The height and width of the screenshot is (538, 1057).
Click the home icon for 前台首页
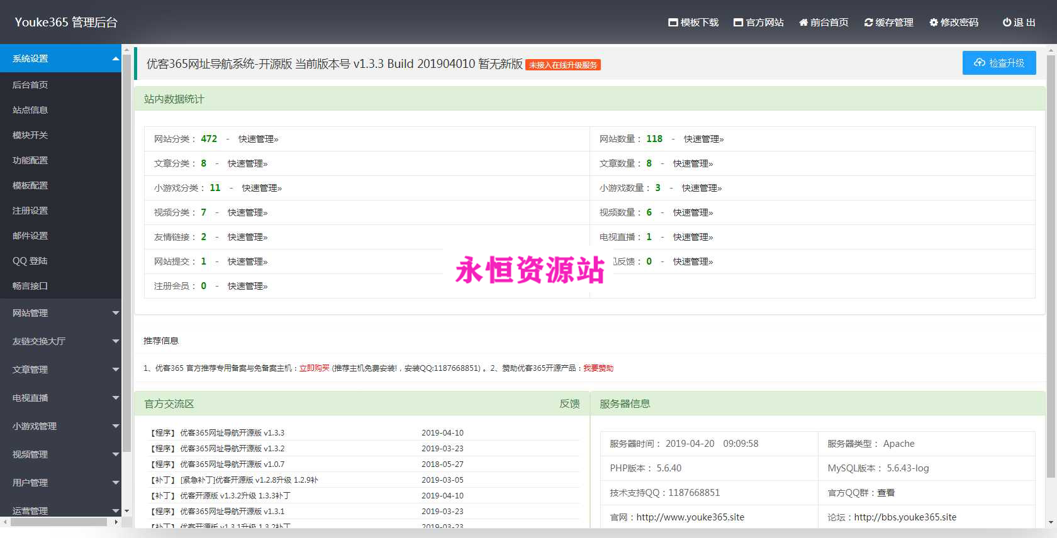pyautogui.click(x=803, y=23)
